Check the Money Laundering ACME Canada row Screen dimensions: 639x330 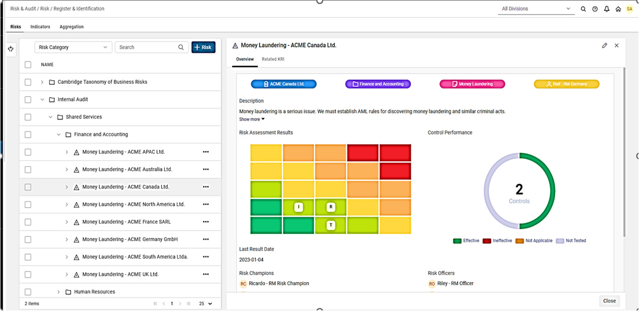click(x=28, y=187)
